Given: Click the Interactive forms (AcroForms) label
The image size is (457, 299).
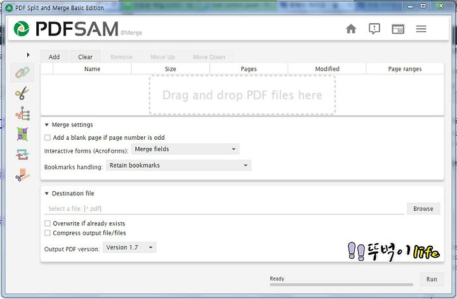Looking at the screenshot, I should [86, 151].
